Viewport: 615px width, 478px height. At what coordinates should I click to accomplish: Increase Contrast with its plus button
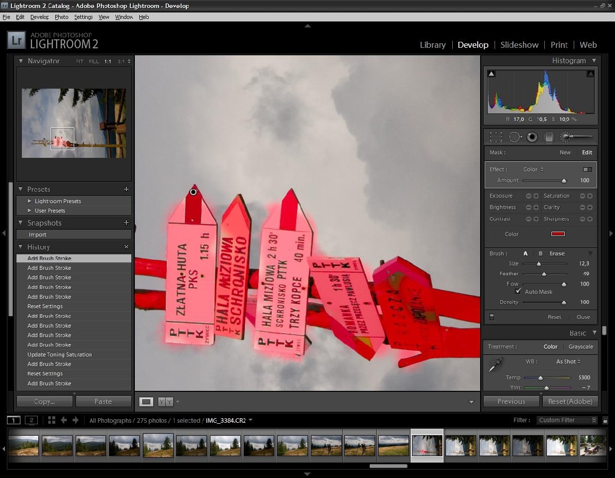(x=536, y=219)
